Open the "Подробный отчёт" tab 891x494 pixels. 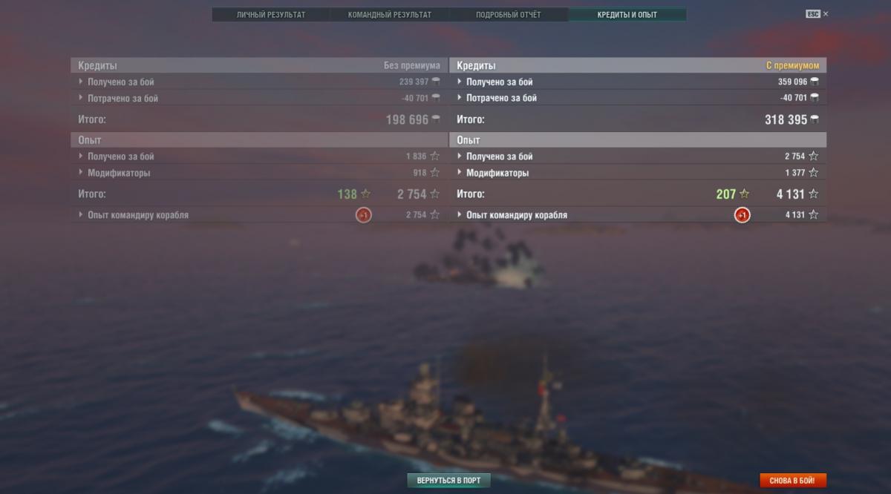(x=509, y=15)
